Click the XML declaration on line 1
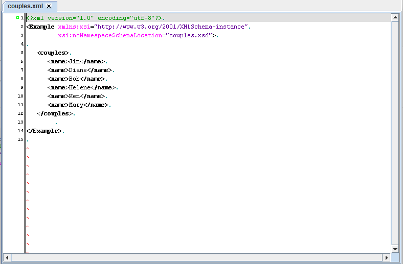This screenshot has height=264, width=403. (x=94, y=18)
